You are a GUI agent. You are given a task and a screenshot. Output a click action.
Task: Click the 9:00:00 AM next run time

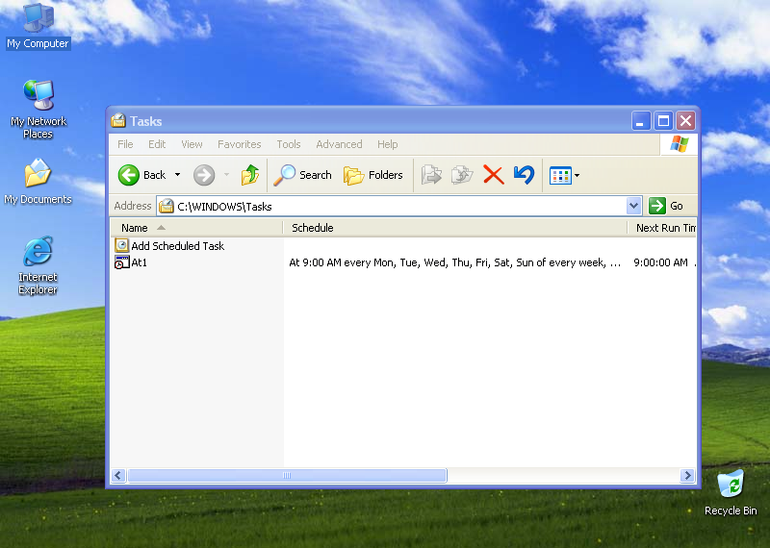click(x=660, y=263)
